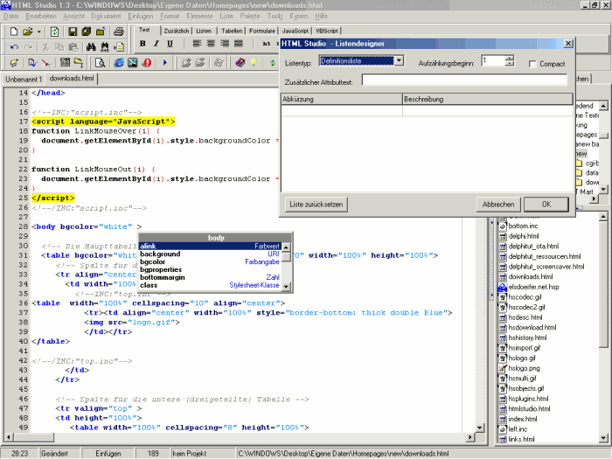Click the paste clipboard icon
The image size is (612, 459).
(73, 47)
